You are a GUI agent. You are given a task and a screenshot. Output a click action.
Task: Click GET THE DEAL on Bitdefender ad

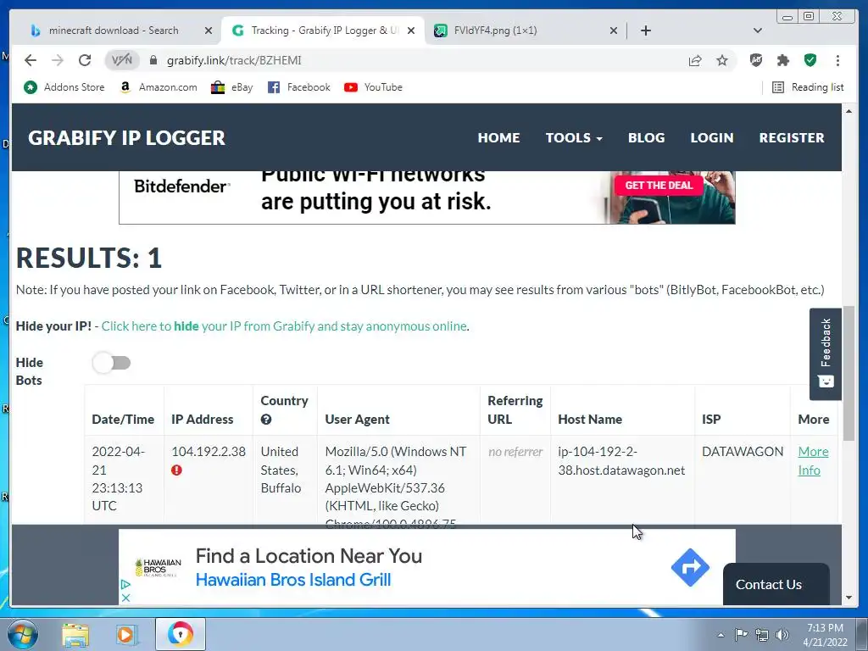point(659,186)
